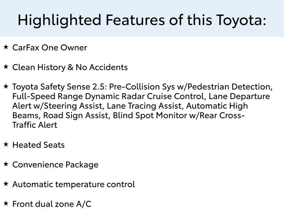Select the Front dual zone A/C feature
Screen dimensions: 284x213
click(52, 204)
